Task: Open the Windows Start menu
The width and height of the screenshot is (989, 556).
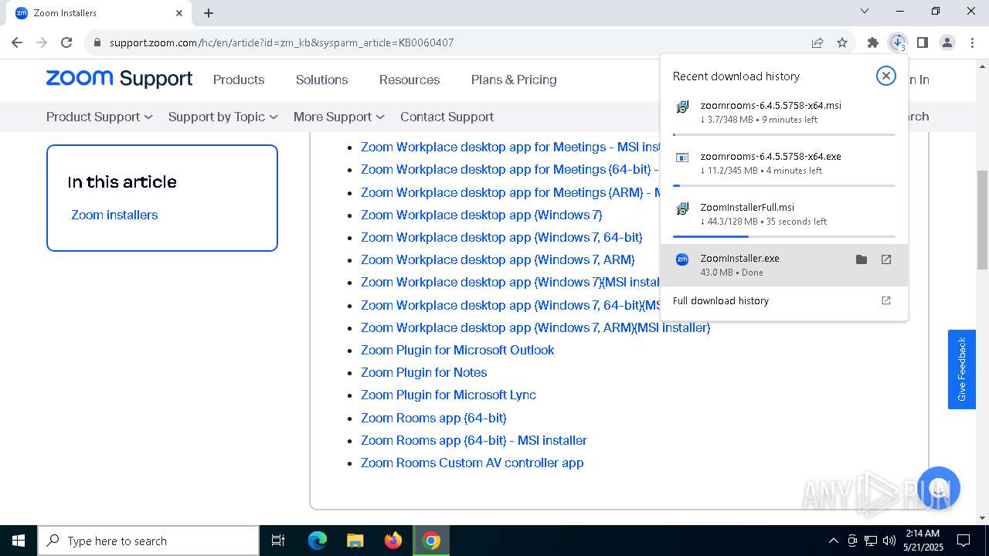Action: [18, 541]
